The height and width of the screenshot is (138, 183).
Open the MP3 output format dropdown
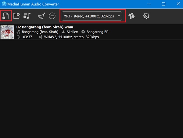click(92, 16)
